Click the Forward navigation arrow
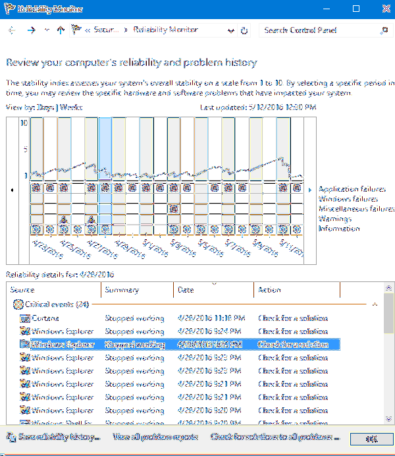This screenshot has height=456, width=395. 31,30
